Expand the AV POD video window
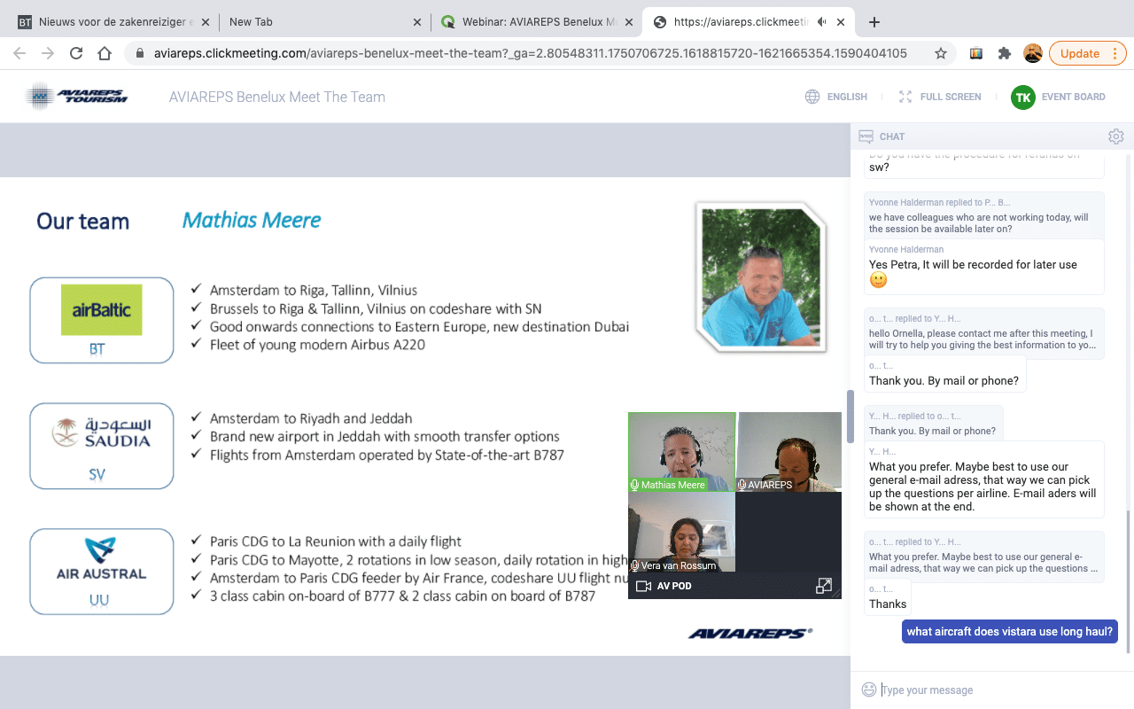 coord(824,586)
